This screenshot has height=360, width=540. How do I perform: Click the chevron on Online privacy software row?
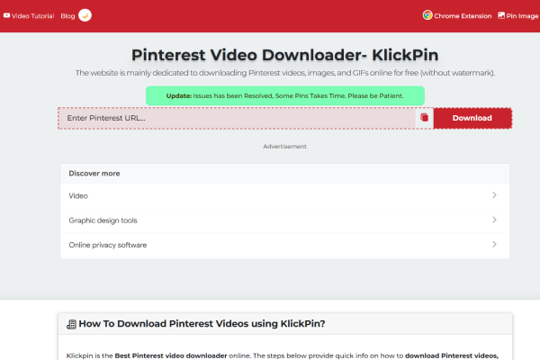pos(494,244)
